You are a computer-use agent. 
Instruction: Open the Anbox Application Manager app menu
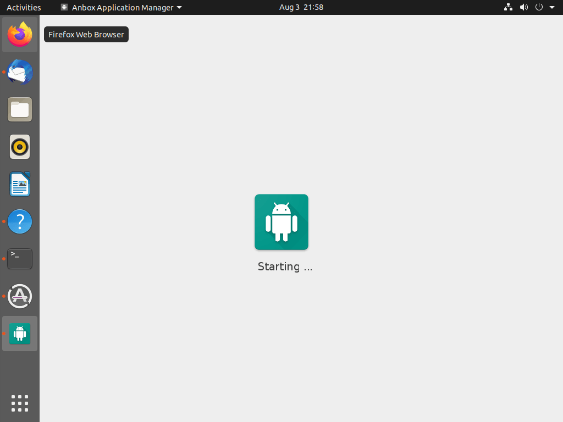[x=122, y=7]
